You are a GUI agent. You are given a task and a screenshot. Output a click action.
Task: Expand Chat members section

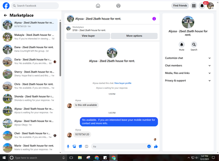pos(188,66)
